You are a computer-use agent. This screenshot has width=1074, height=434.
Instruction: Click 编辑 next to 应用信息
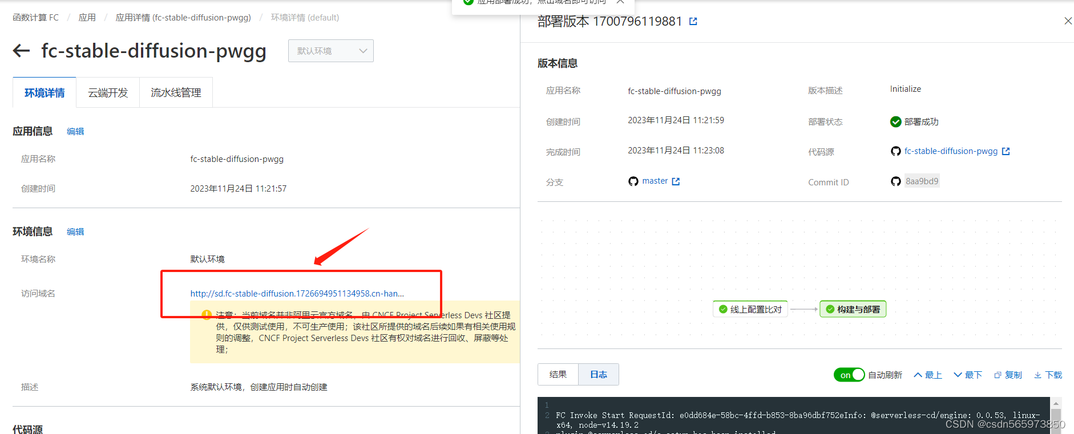(75, 131)
